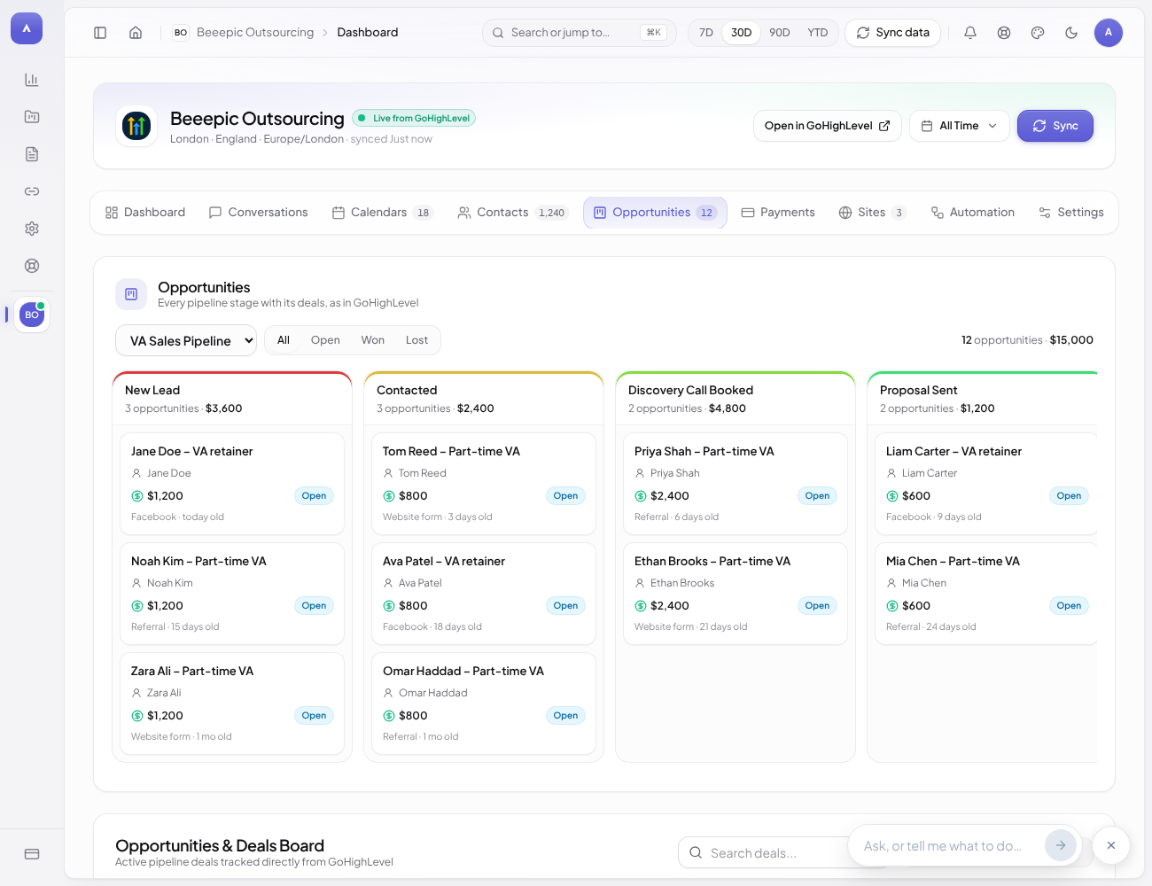Open notifications bell icon
The height and width of the screenshot is (886, 1152).
970,33
